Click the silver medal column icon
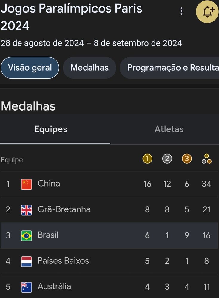The height and width of the screenshot is (298, 219). (x=167, y=159)
